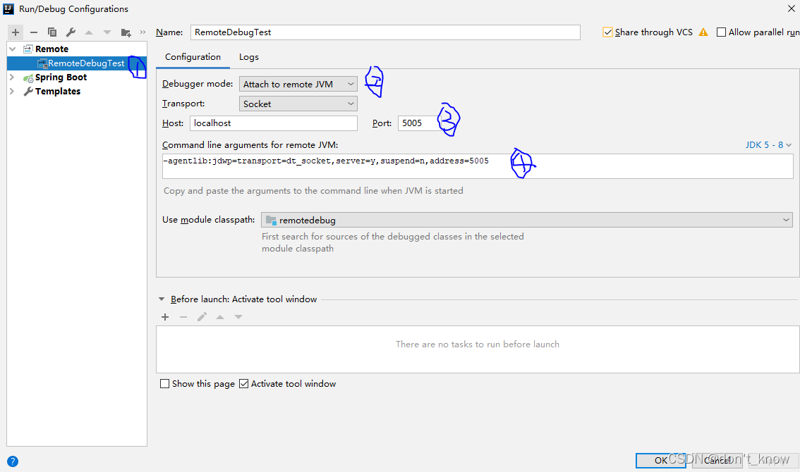
Task: Select the Templates category
Action: click(58, 92)
